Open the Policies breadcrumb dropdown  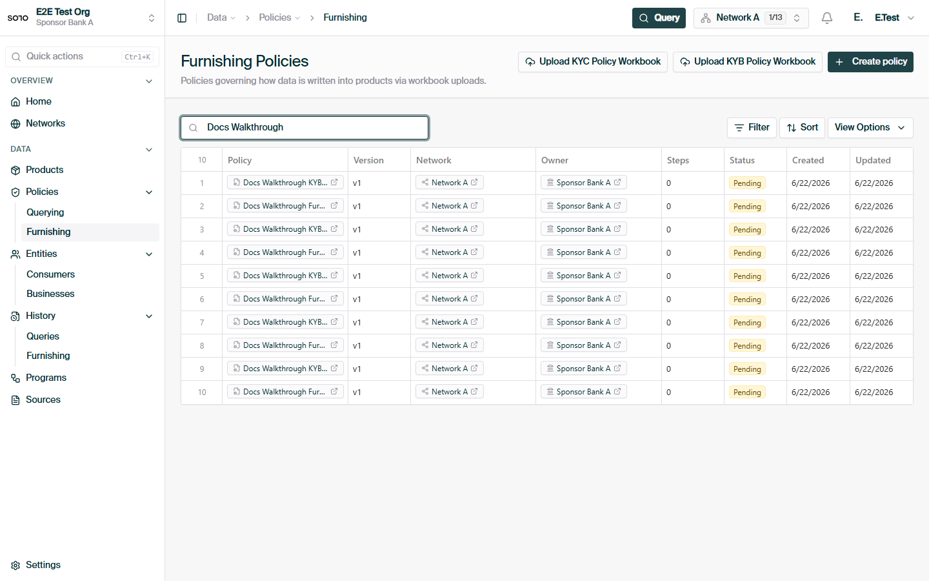click(x=279, y=18)
